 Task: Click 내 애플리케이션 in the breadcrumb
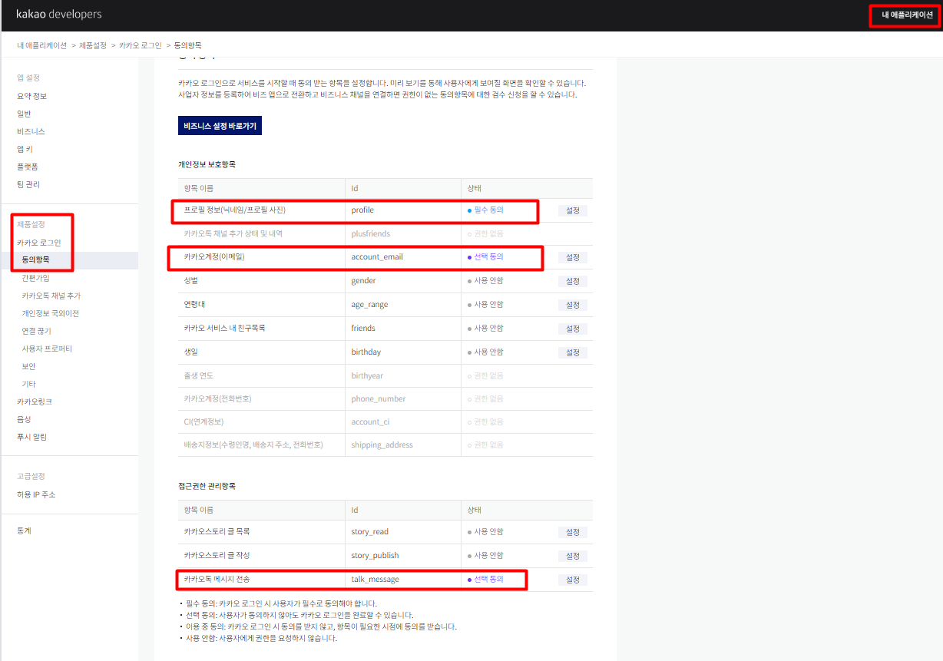tap(42, 46)
